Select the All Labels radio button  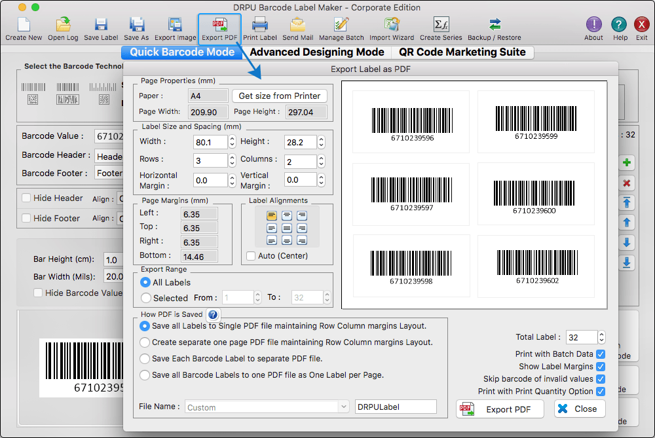(x=145, y=282)
